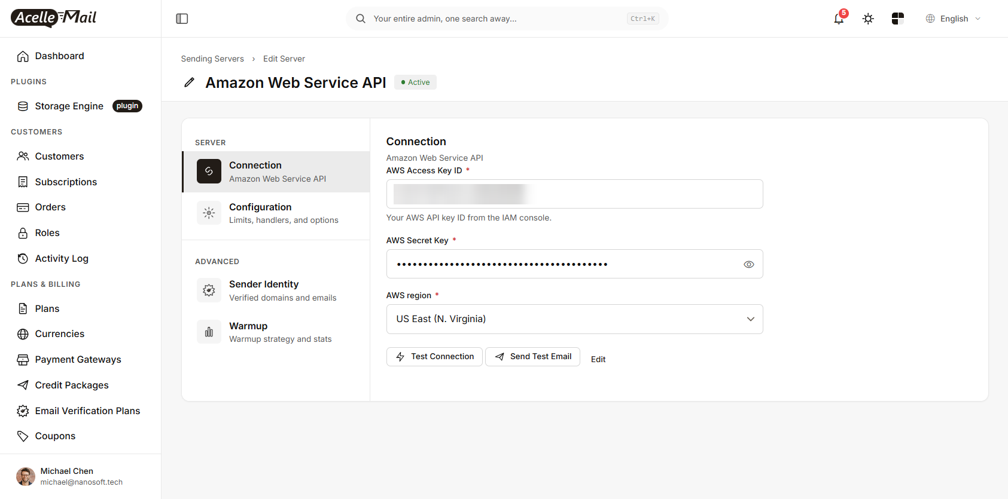Click the Sender Identity badge icon
1008x499 pixels.
coord(209,290)
